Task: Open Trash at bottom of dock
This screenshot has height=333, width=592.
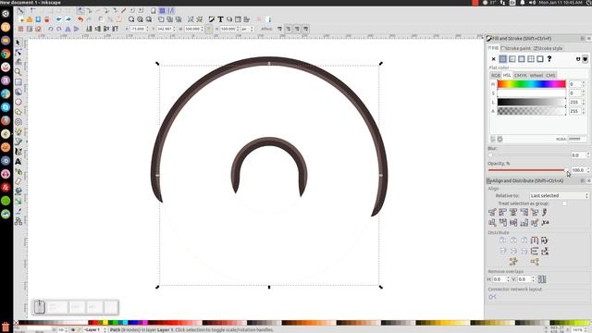Action: click(x=6, y=327)
